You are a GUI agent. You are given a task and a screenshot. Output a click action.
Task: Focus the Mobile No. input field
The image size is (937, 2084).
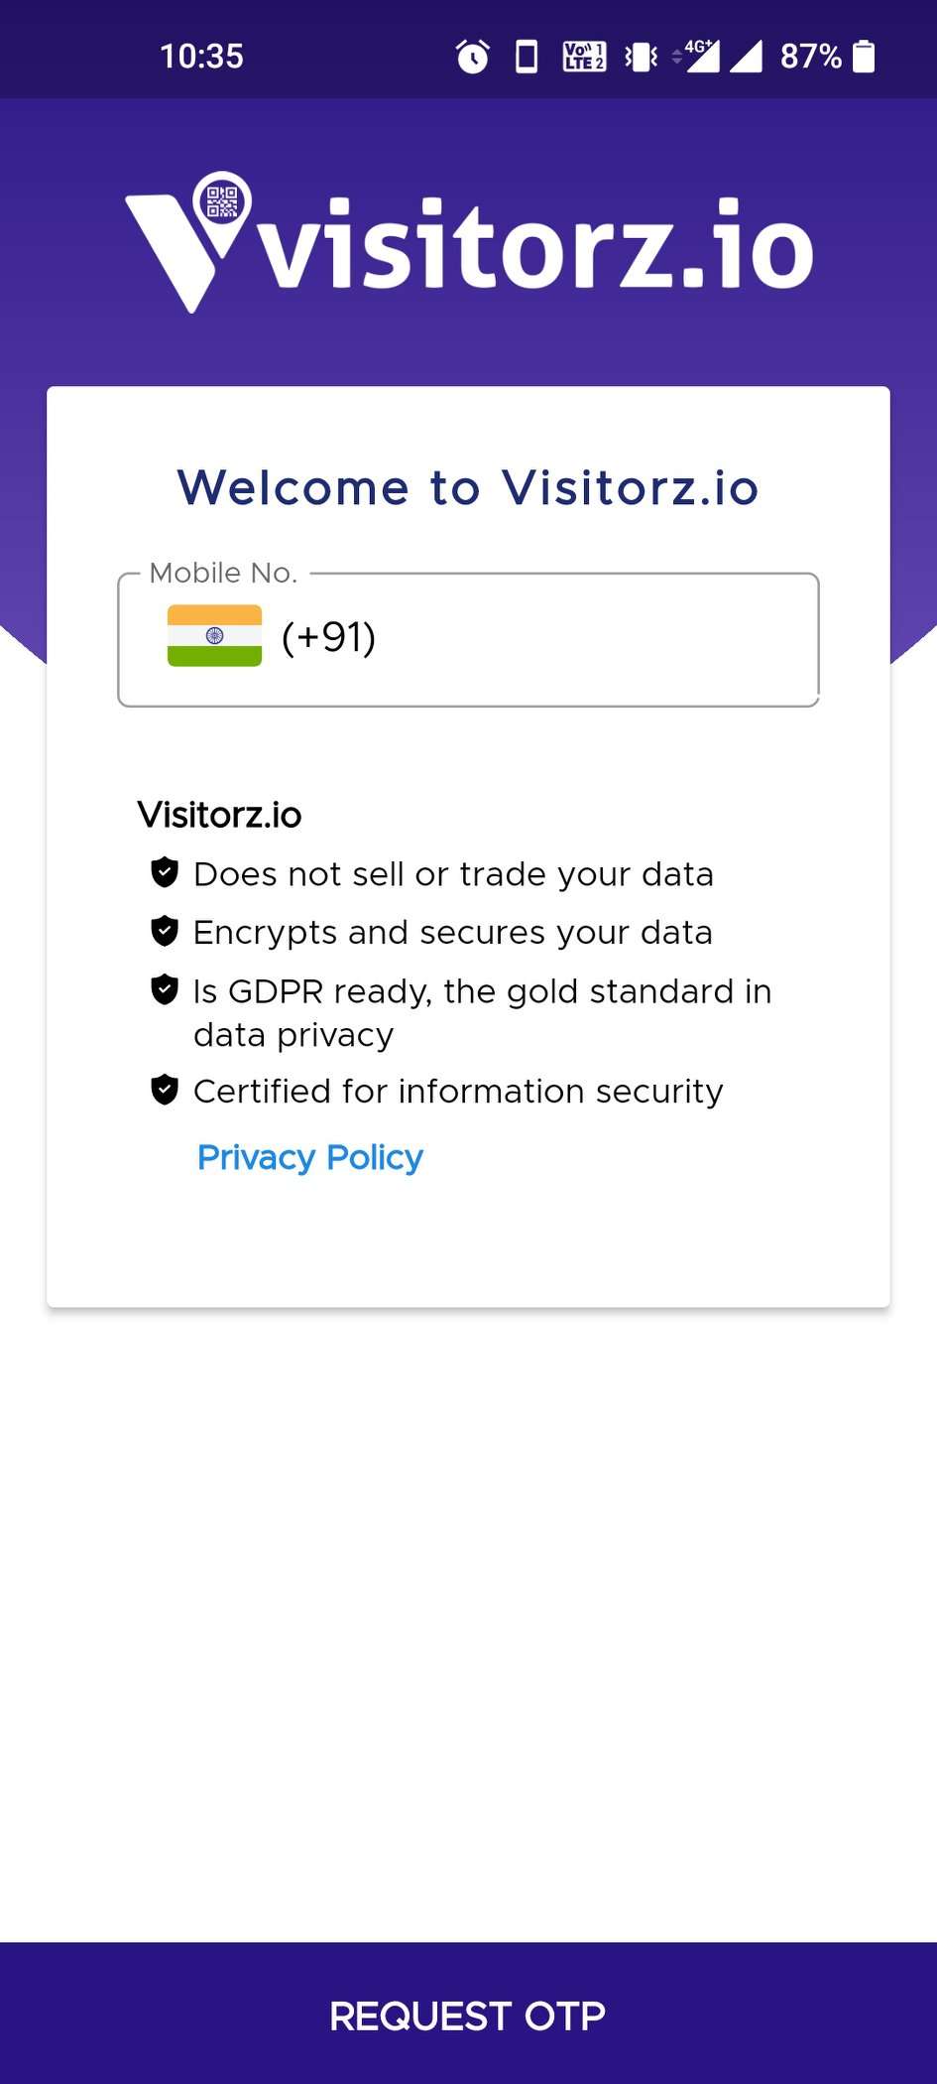(595, 639)
